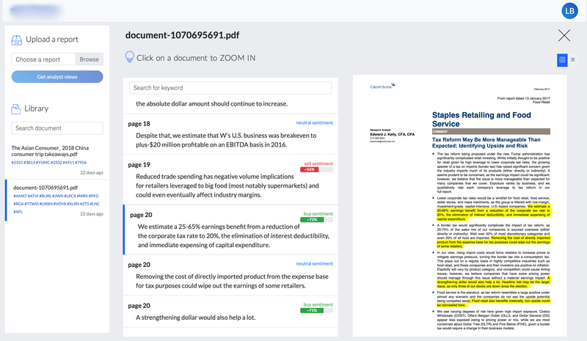
Task: Click the #RGA tag
Action: (19, 204)
